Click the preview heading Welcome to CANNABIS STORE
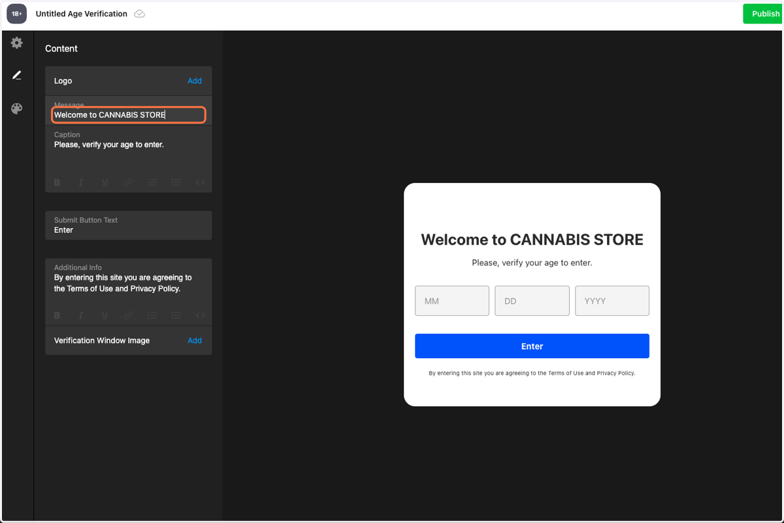The image size is (784, 523). [x=532, y=239]
